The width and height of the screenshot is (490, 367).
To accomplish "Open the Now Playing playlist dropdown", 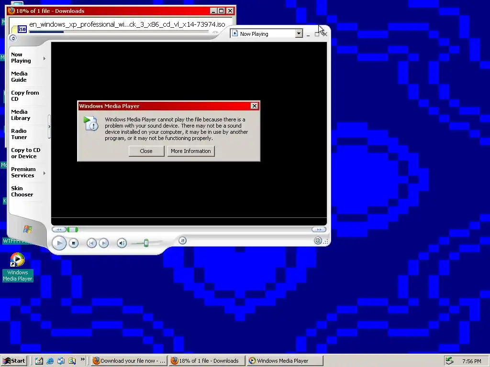I will point(299,33).
